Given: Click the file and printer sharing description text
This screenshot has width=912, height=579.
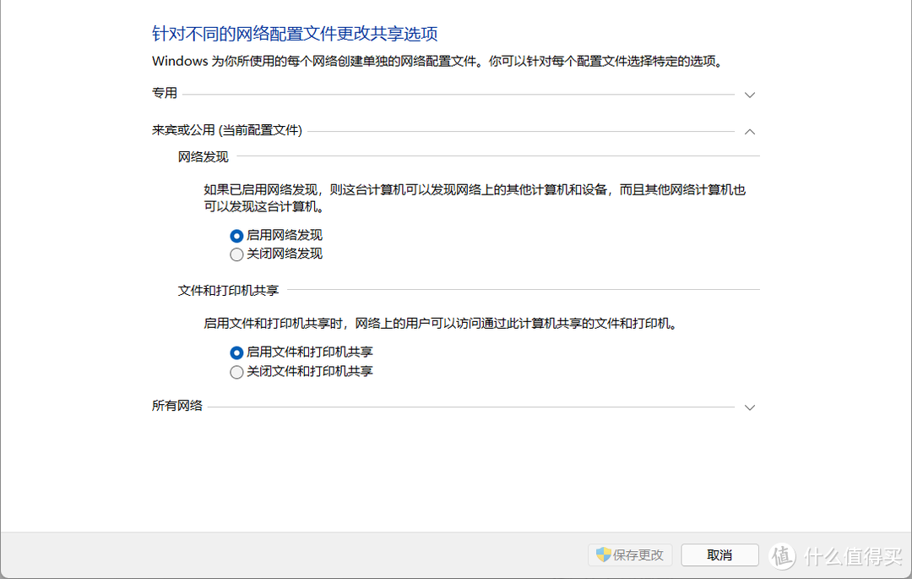Looking at the screenshot, I should click(440, 323).
